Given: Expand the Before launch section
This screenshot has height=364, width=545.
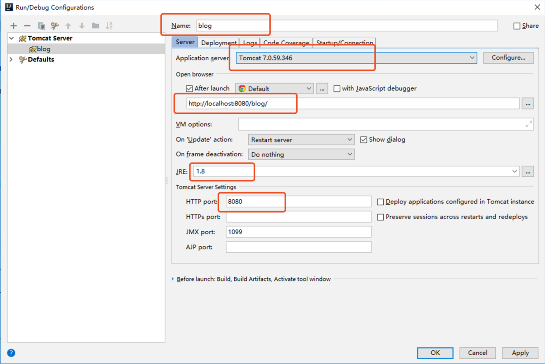Looking at the screenshot, I should 173,279.
